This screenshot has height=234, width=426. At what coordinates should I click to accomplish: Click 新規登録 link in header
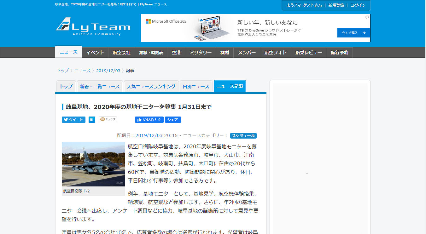tap(336, 5)
